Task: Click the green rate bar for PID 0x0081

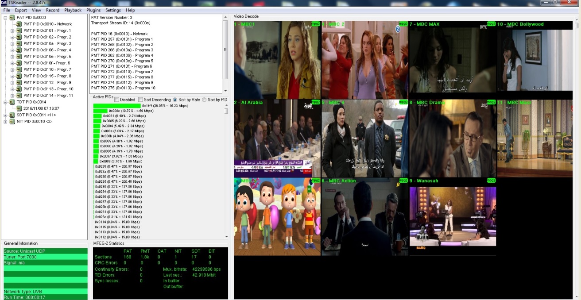Action: [x=98, y=116]
